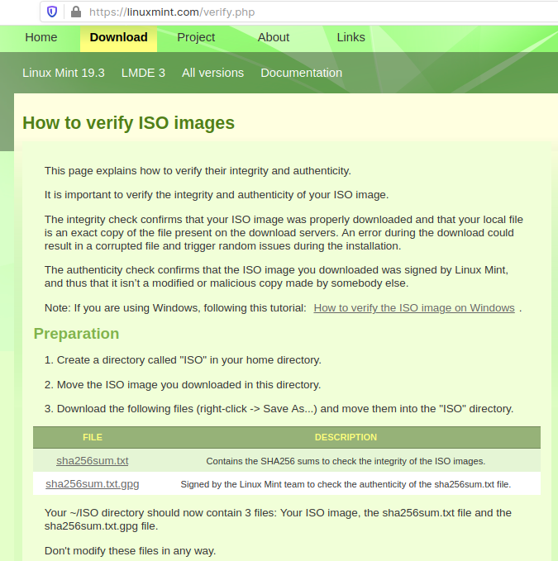The height and width of the screenshot is (561, 558).
Task: Open the Links menu item
Action: (x=351, y=37)
